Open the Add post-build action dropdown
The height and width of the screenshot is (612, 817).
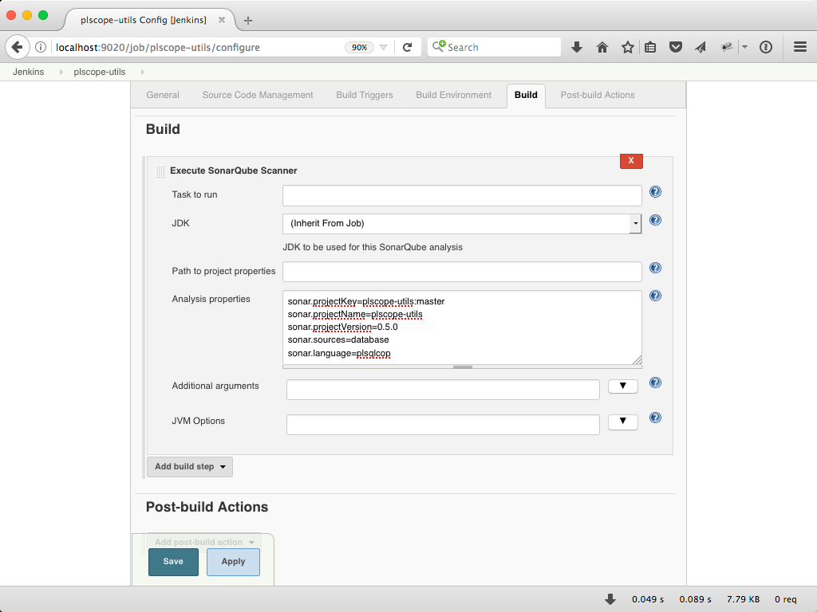coord(203,542)
